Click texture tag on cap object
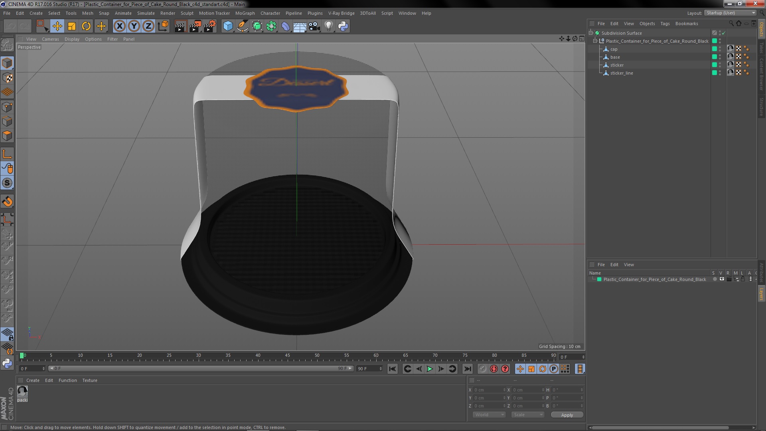The height and width of the screenshot is (431, 766). coord(730,49)
